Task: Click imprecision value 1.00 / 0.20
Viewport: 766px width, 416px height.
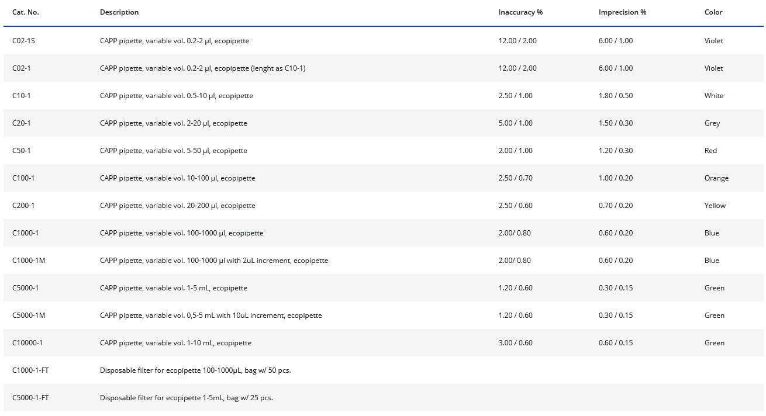Action: (x=616, y=178)
